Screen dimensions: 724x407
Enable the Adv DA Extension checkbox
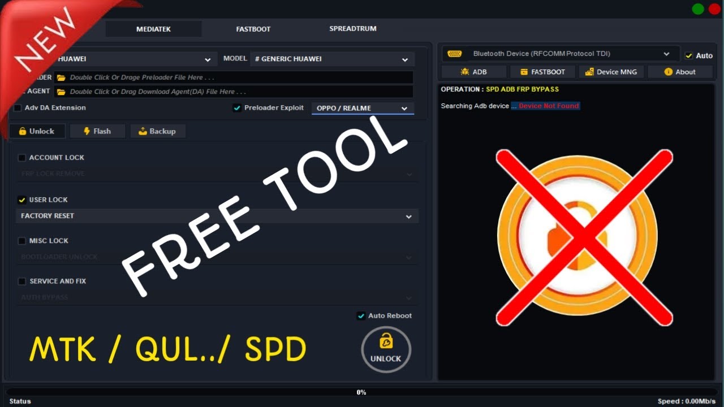tap(18, 107)
